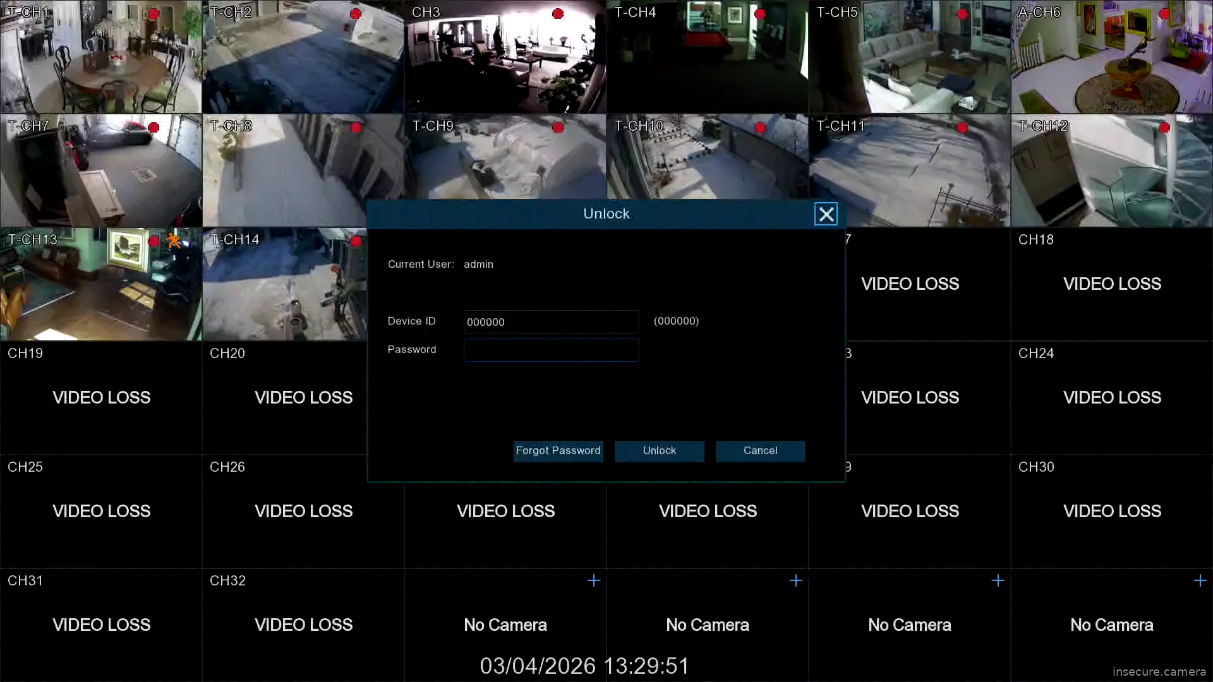Click the date and time display
The image size is (1213, 682).
(x=584, y=665)
